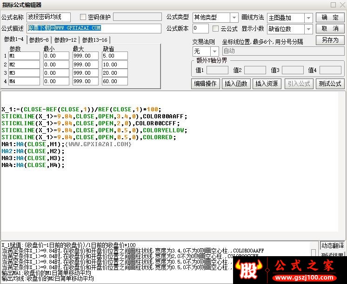Click the 另存为 button

(330, 40)
